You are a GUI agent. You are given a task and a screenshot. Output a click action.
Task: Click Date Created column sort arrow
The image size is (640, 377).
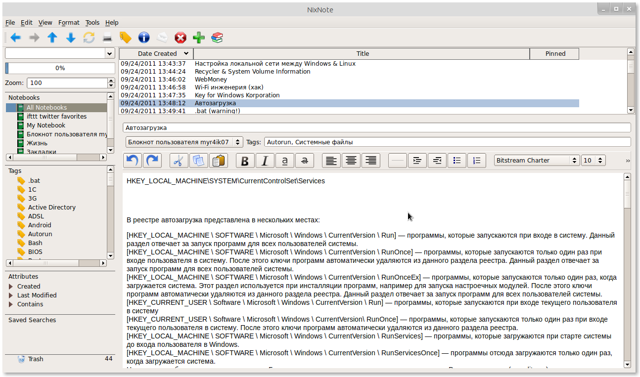pos(186,53)
